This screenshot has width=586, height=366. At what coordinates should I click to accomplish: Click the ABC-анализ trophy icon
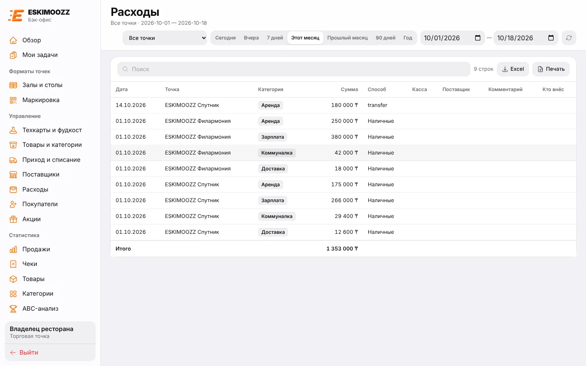(x=13, y=309)
